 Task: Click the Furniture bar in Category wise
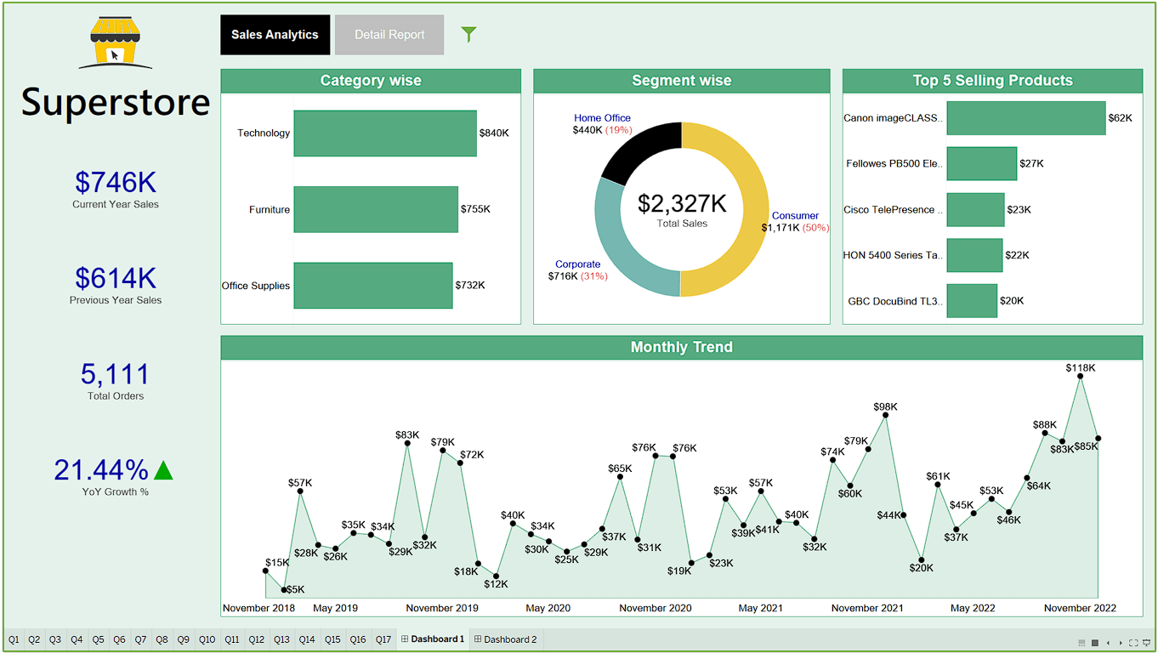point(375,209)
